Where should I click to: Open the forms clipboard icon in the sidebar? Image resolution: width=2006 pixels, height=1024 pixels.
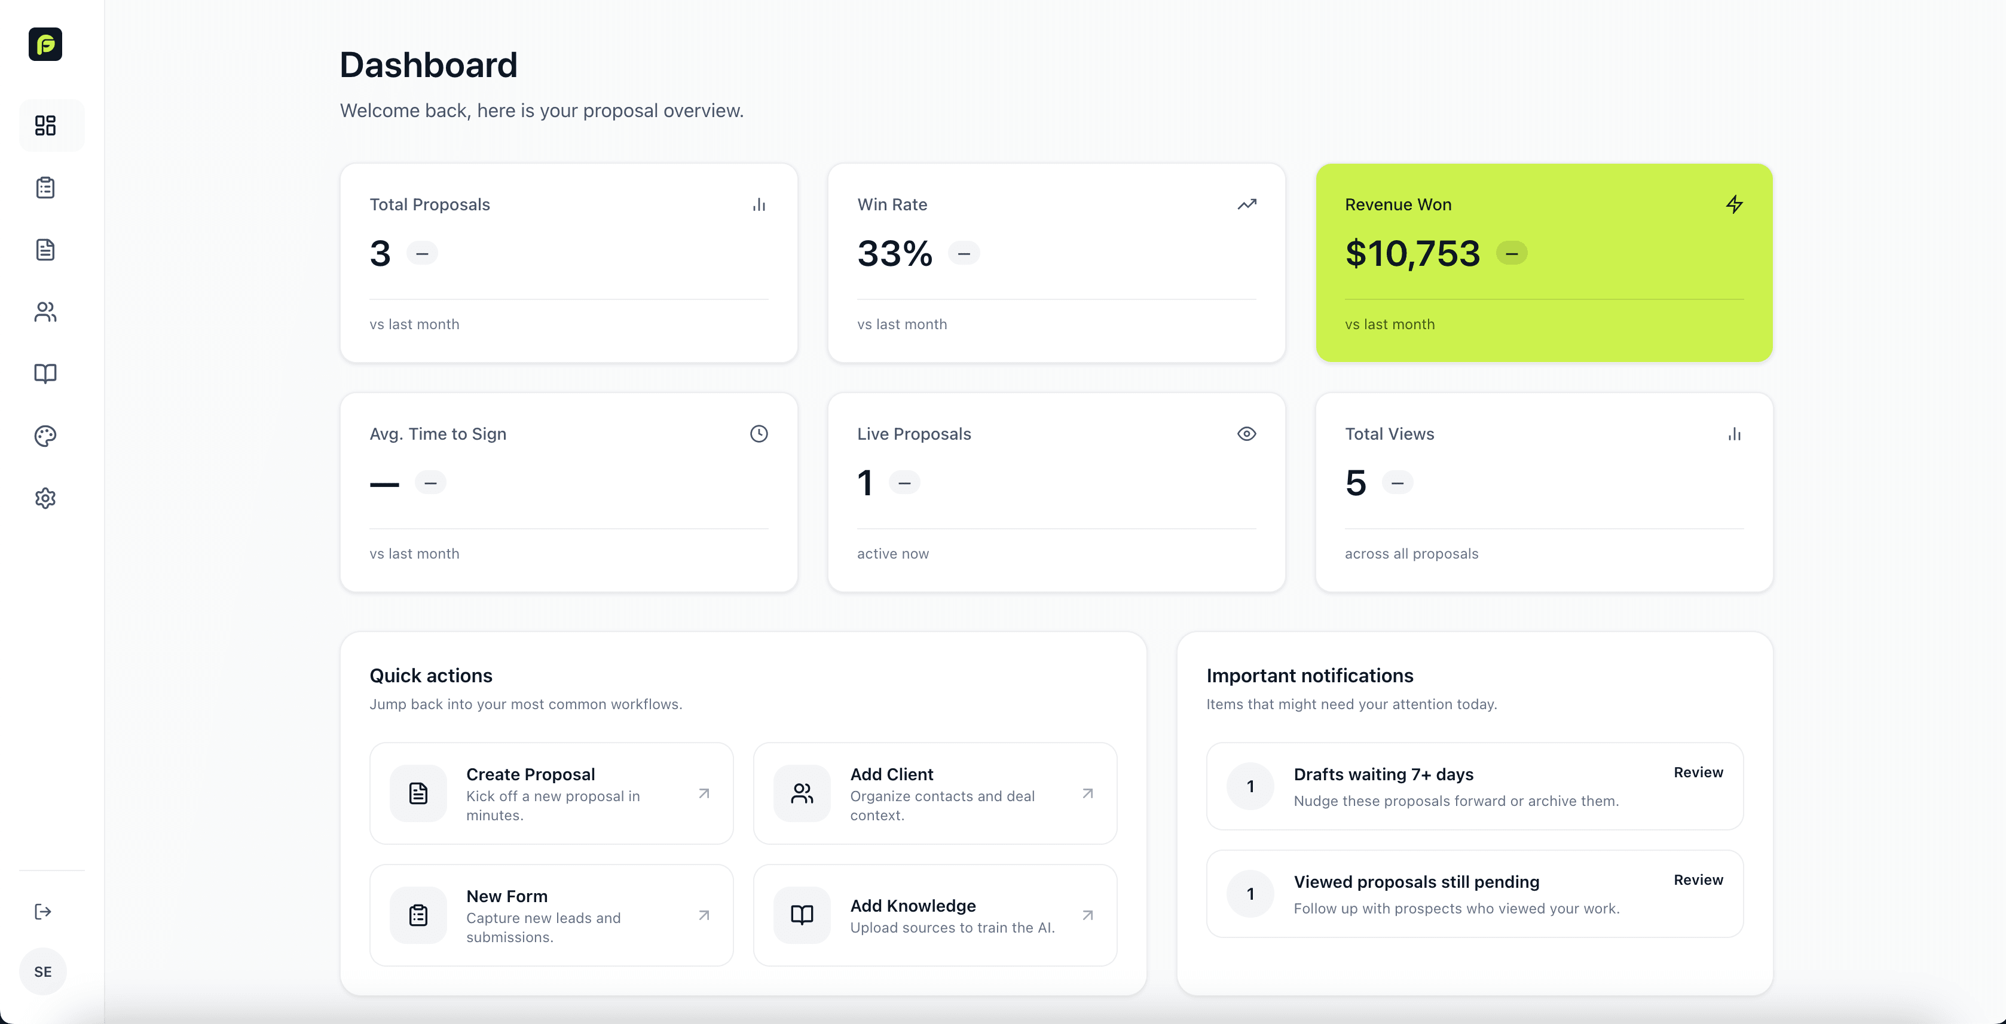point(45,188)
